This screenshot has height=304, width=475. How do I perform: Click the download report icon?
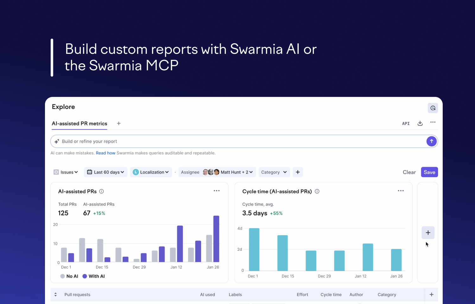(x=420, y=123)
